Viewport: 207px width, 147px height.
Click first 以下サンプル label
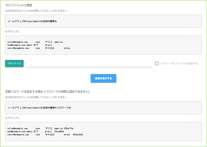pyautogui.click(x=12, y=31)
